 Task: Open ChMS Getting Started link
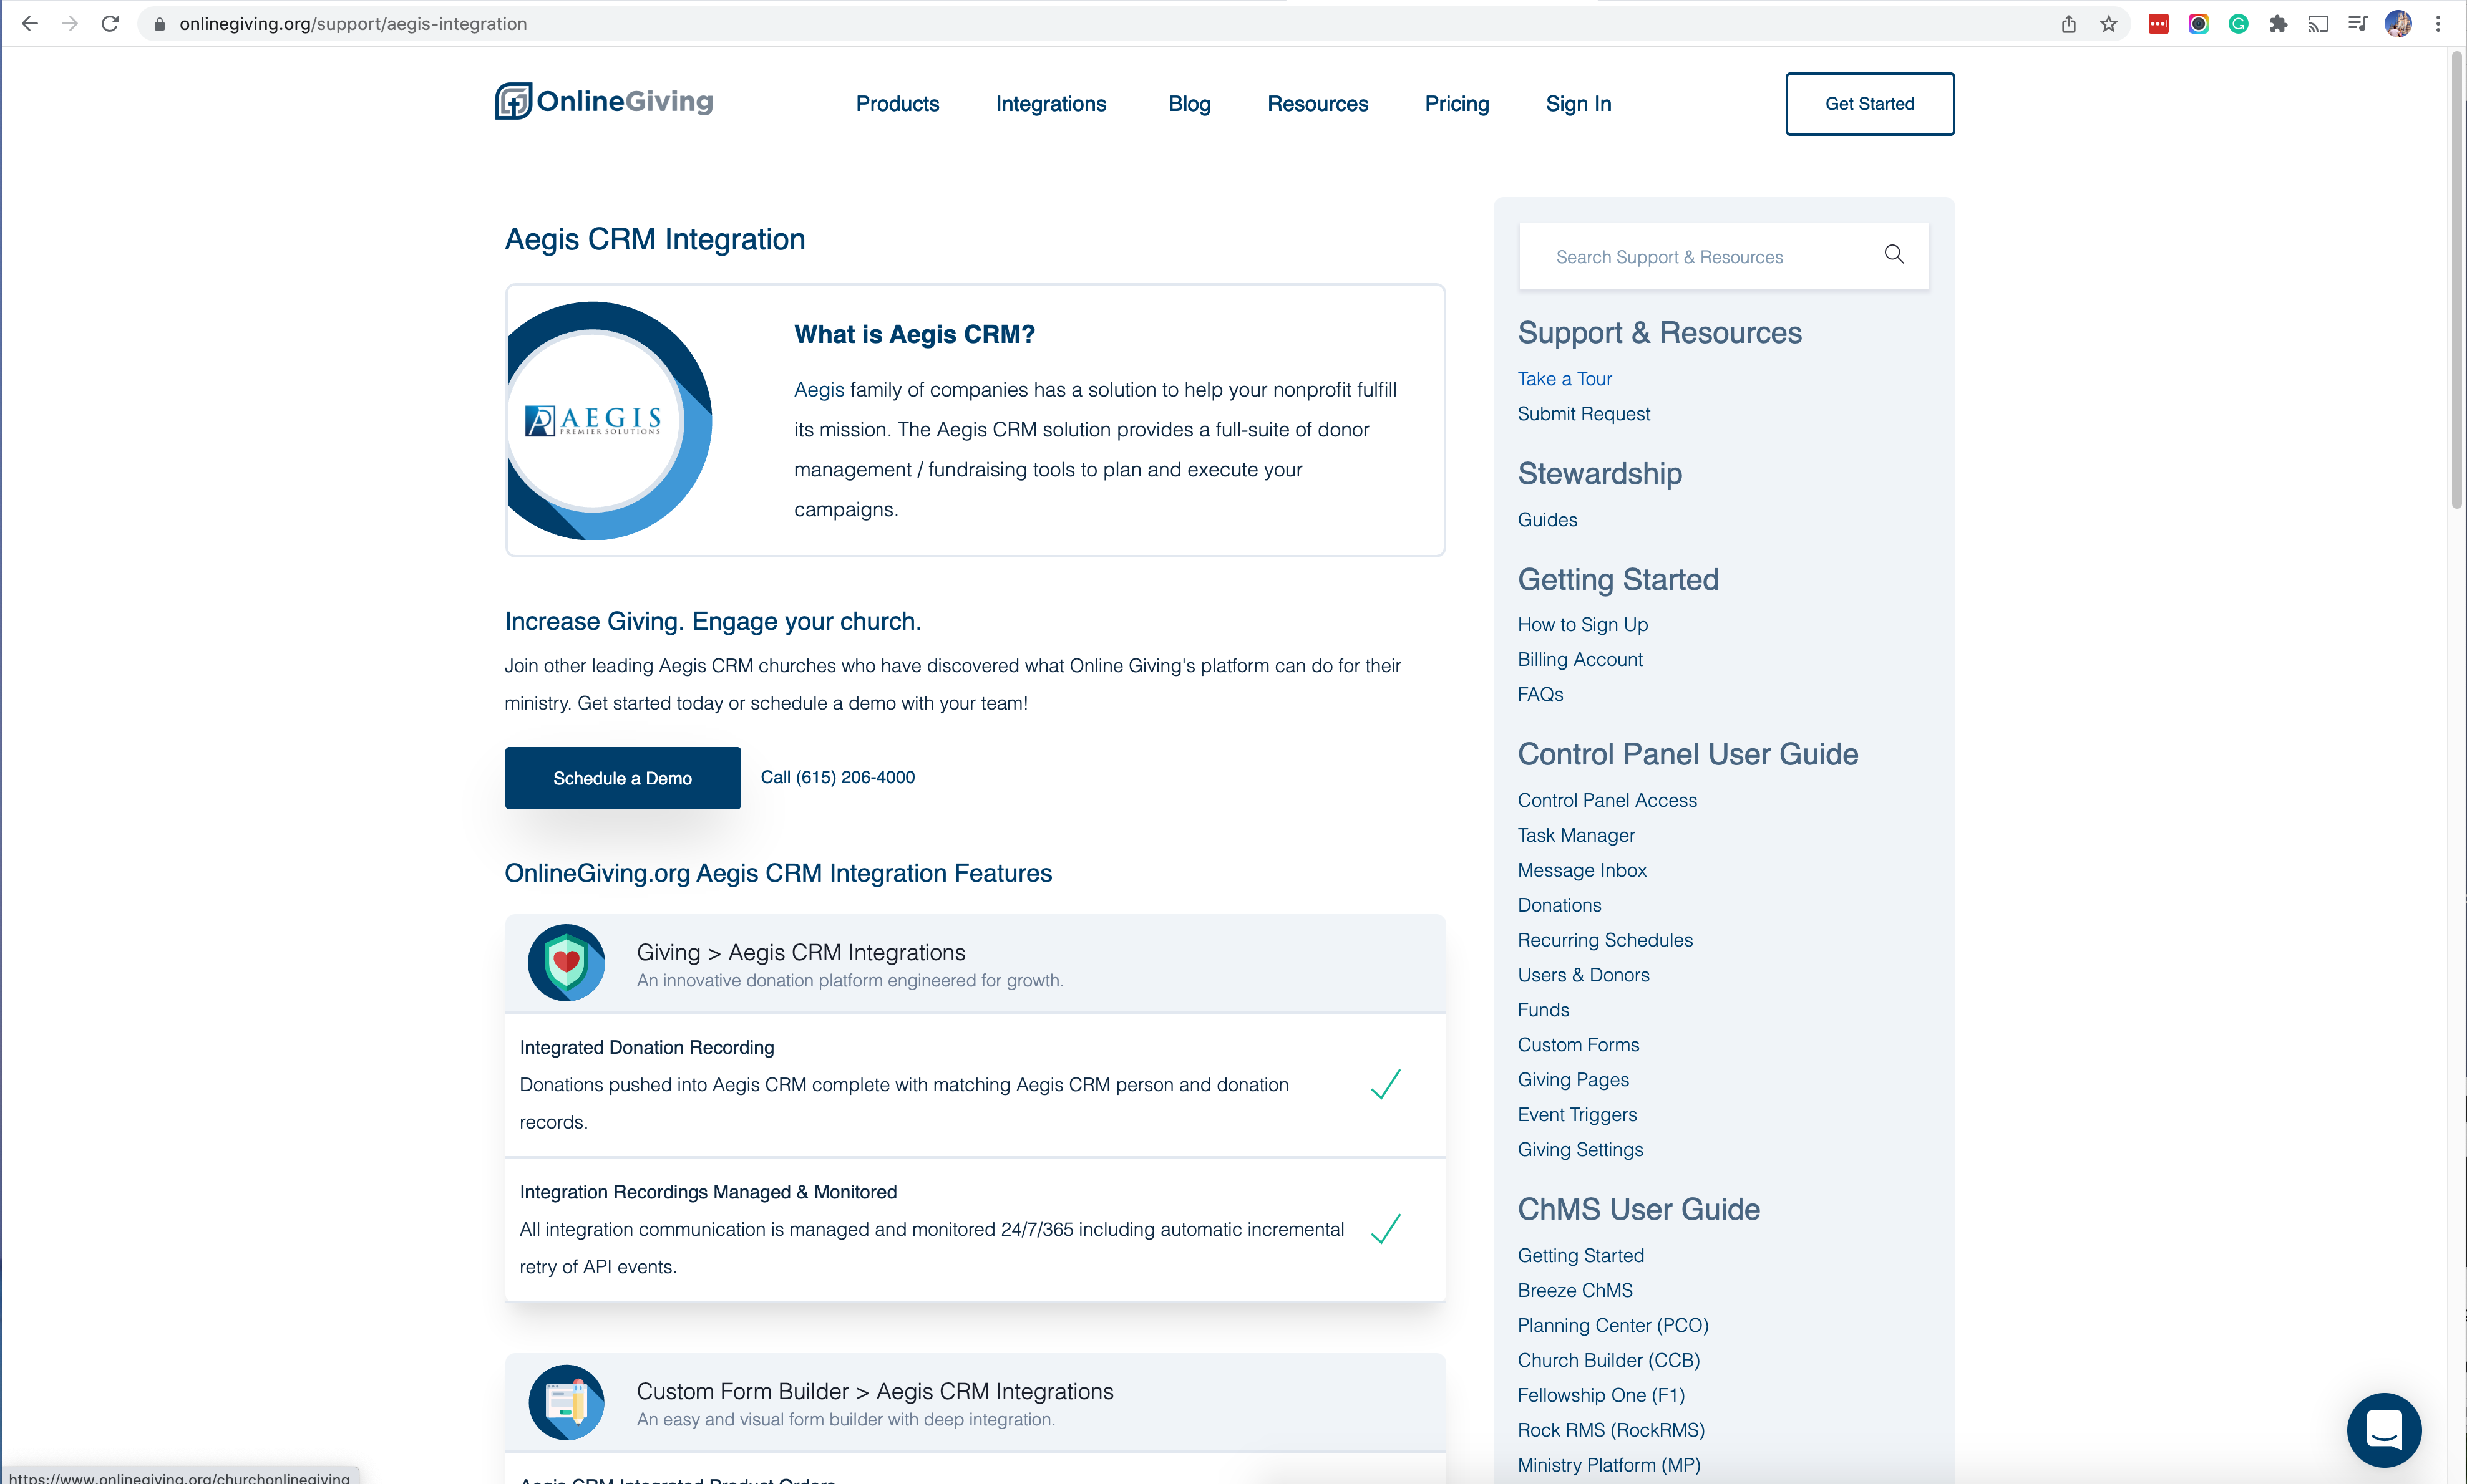1580,1257
